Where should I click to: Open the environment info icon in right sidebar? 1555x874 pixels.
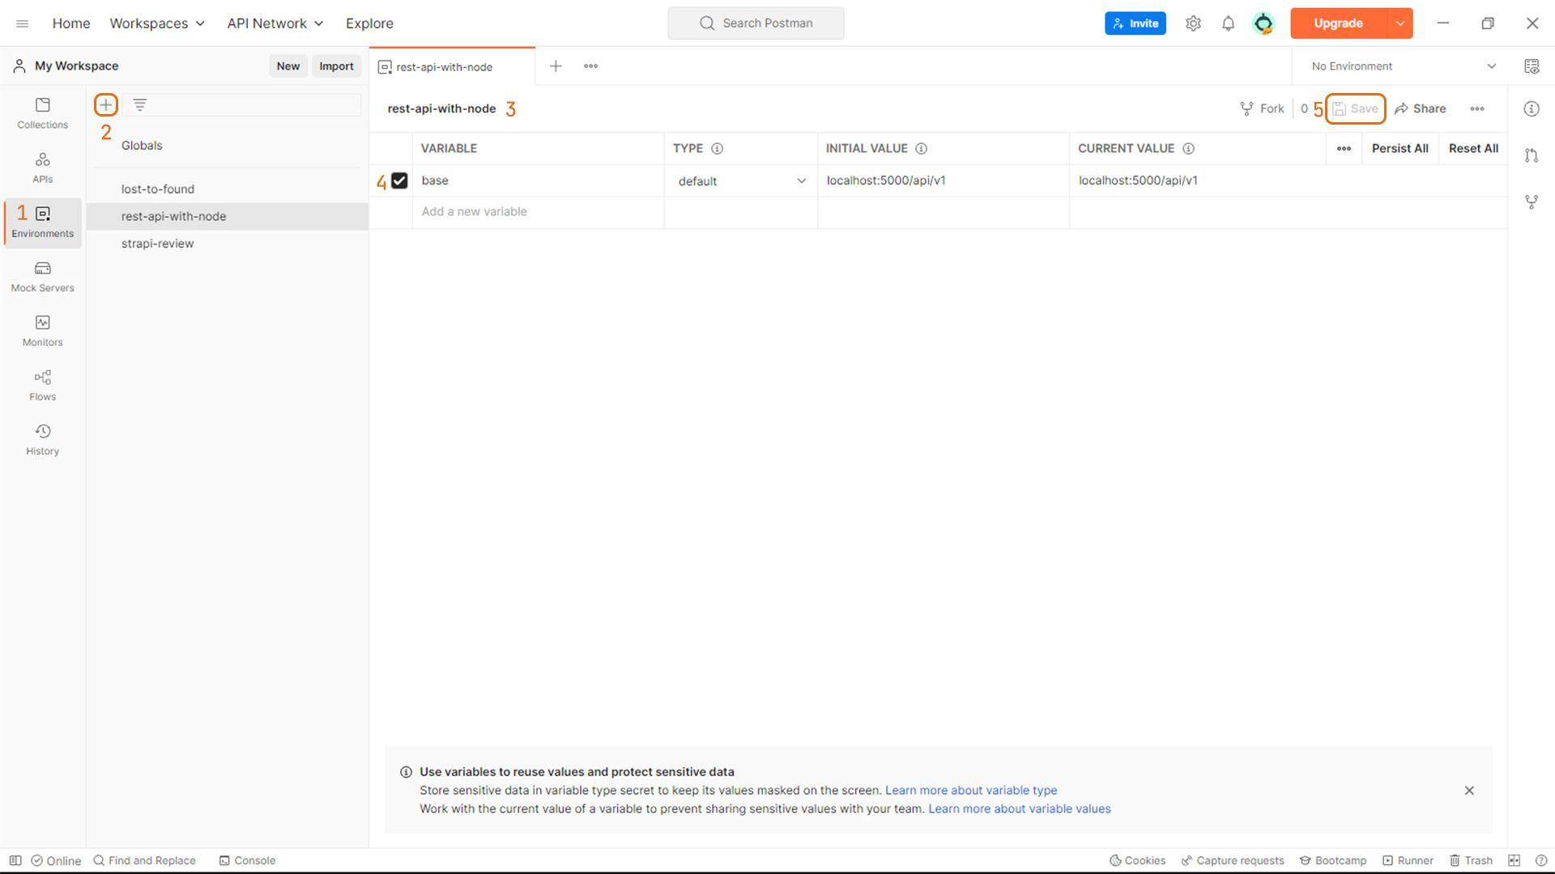coord(1531,108)
